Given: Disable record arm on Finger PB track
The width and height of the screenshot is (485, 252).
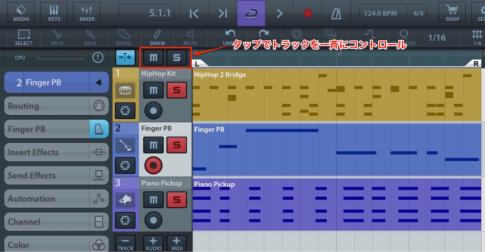Looking at the screenshot, I should pyautogui.click(x=154, y=166).
